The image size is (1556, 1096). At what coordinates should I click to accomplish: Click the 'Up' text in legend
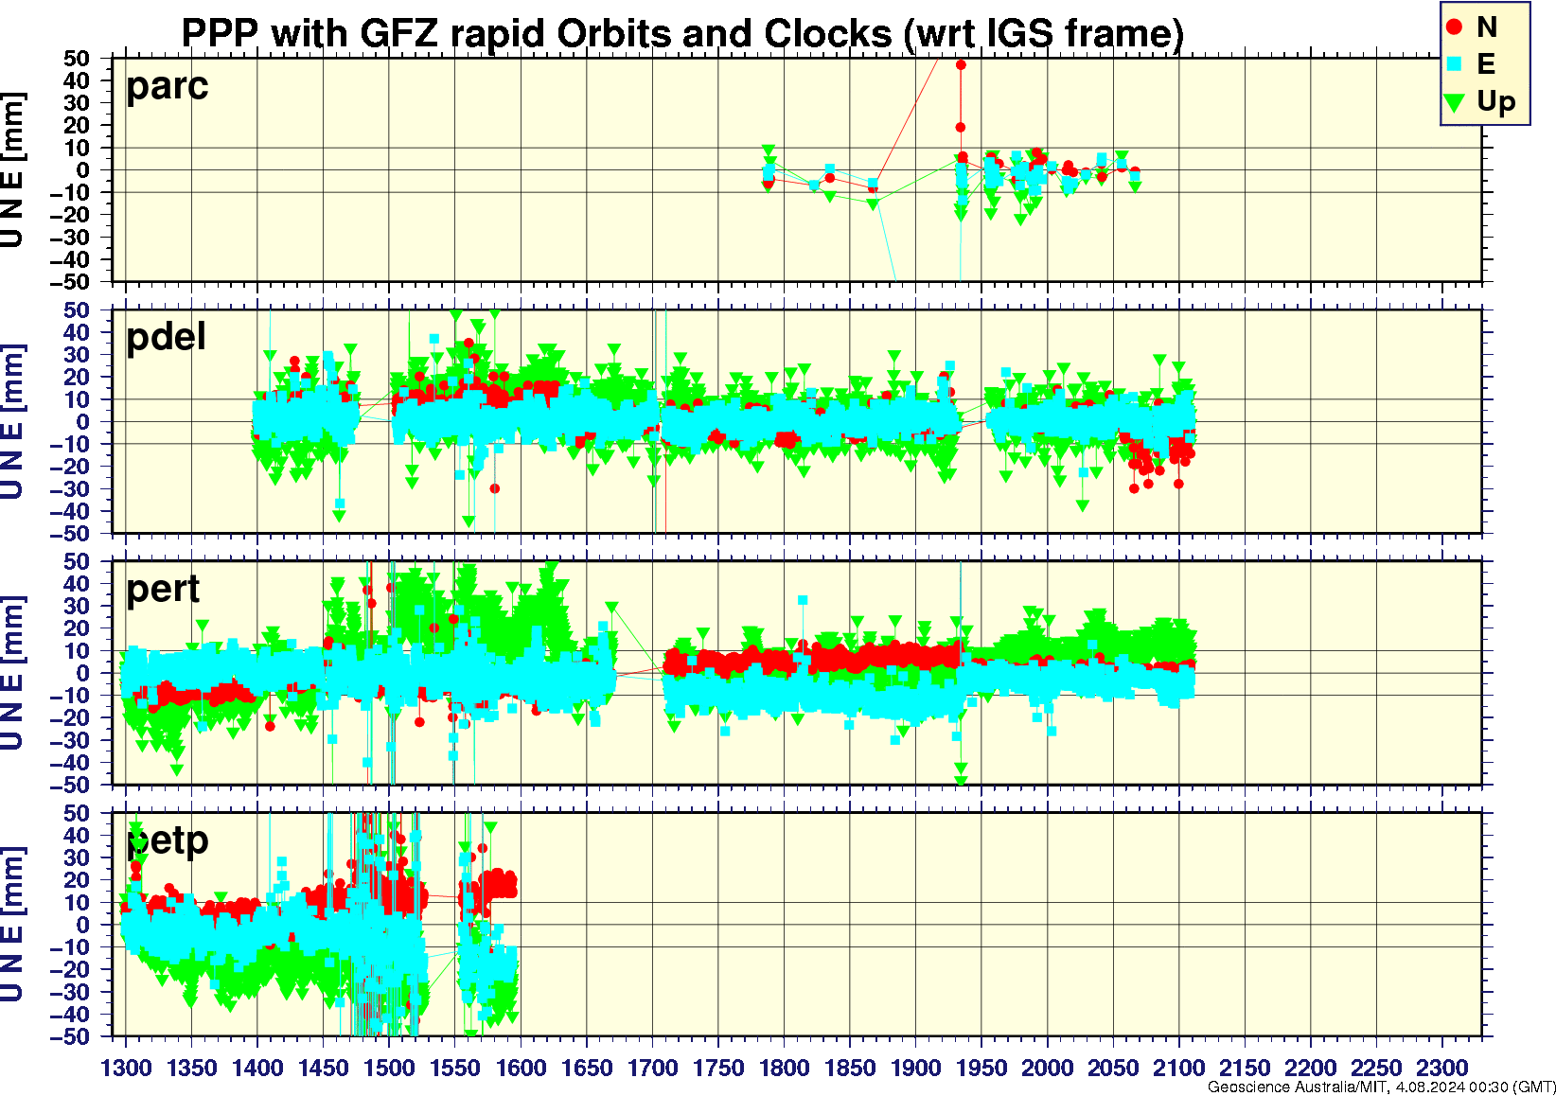click(1496, 102)
